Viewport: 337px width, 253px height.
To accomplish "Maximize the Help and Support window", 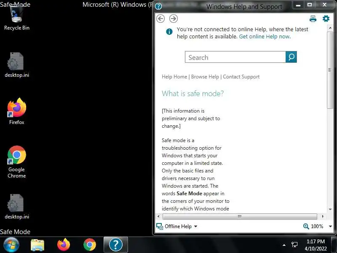I will pos(310,5).
